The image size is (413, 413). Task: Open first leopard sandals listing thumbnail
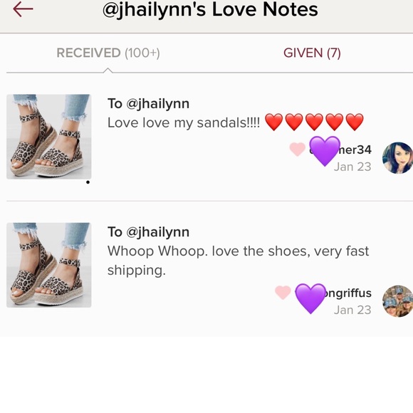point(49,137)
